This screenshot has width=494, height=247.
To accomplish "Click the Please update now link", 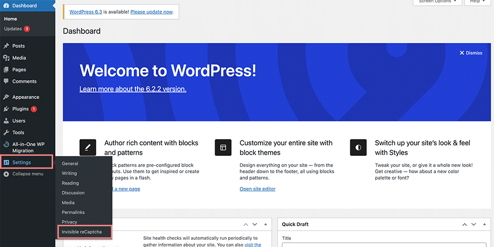I will click(x=151, y=12).
